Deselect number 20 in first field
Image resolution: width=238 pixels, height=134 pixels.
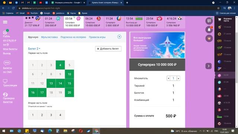coord(70,92)
